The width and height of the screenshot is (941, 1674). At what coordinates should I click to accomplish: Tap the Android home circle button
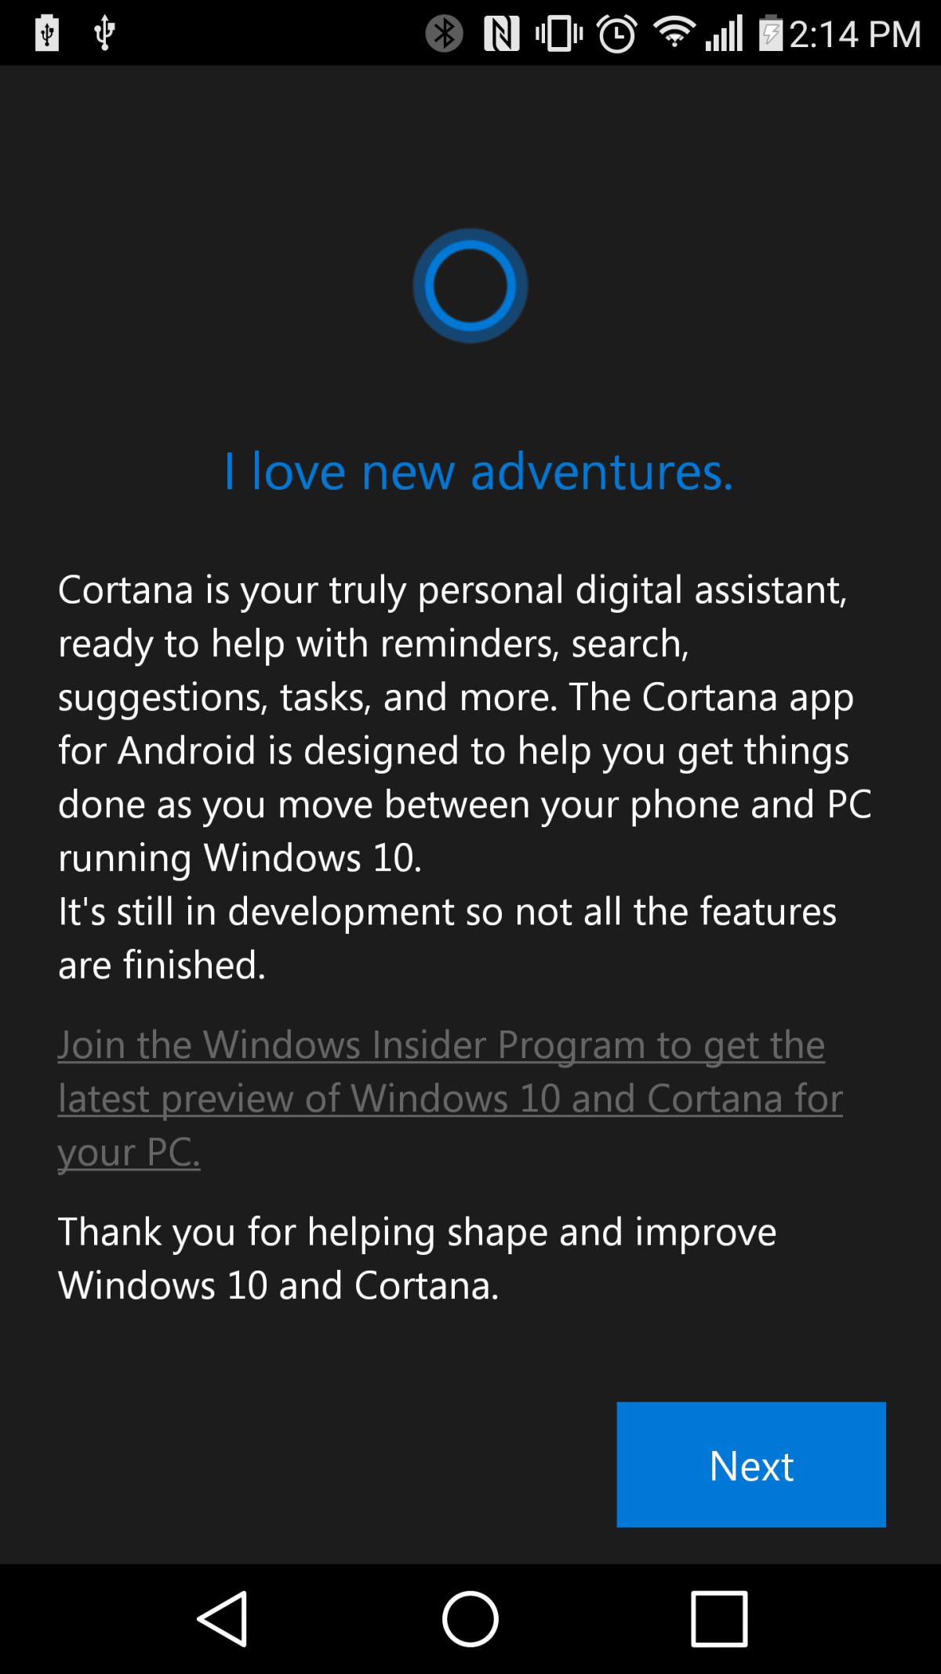pyautogui.click(x=470, y=1618)
